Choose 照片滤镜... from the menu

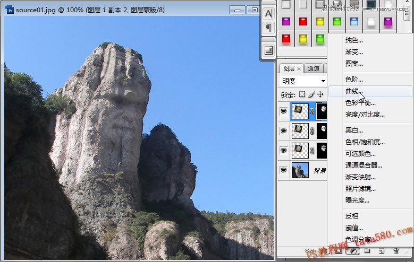coord(360,189)
